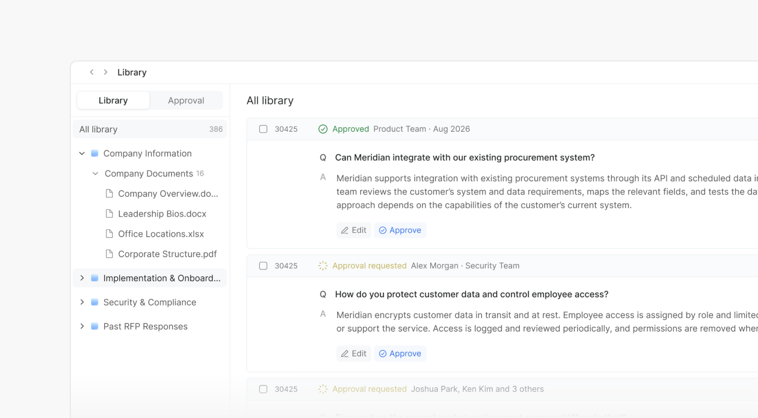This screenshot has height=418, width=758.
Task: Click the question about protecting customer data
Action: 472,294
